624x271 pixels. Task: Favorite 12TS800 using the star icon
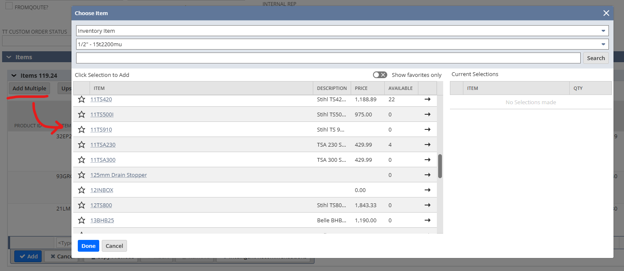(82, 205)
